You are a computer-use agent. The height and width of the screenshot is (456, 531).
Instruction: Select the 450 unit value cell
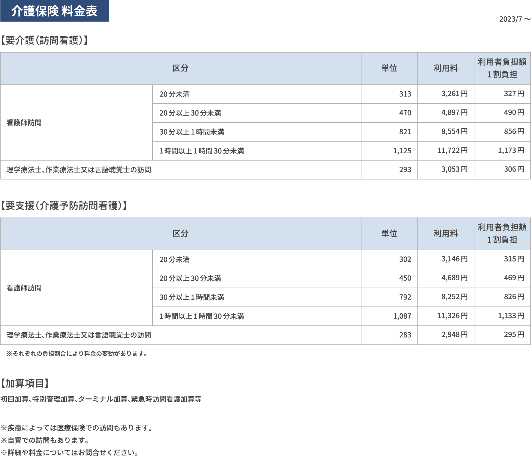[405, 278]
